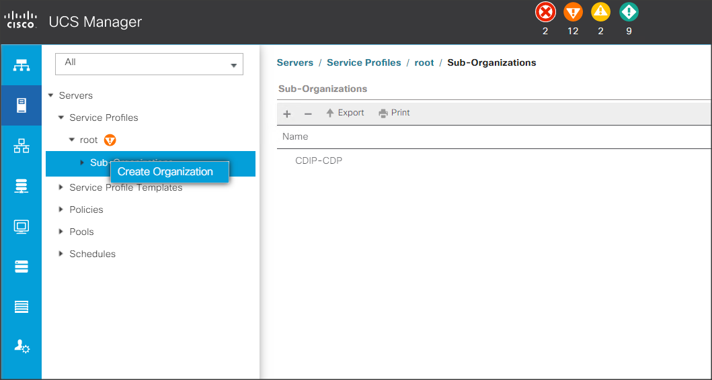Go to Servers breadcrumb link
The width and height of the screenshot is (712, 380).
click(x=295, y=62)
